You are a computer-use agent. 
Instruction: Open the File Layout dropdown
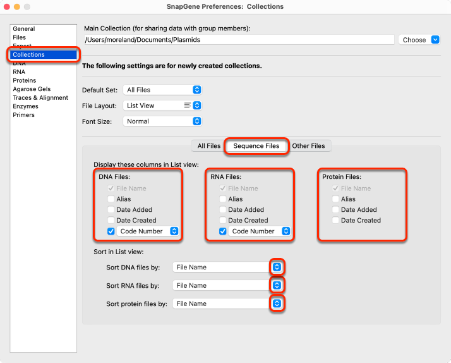click(162, 106)
